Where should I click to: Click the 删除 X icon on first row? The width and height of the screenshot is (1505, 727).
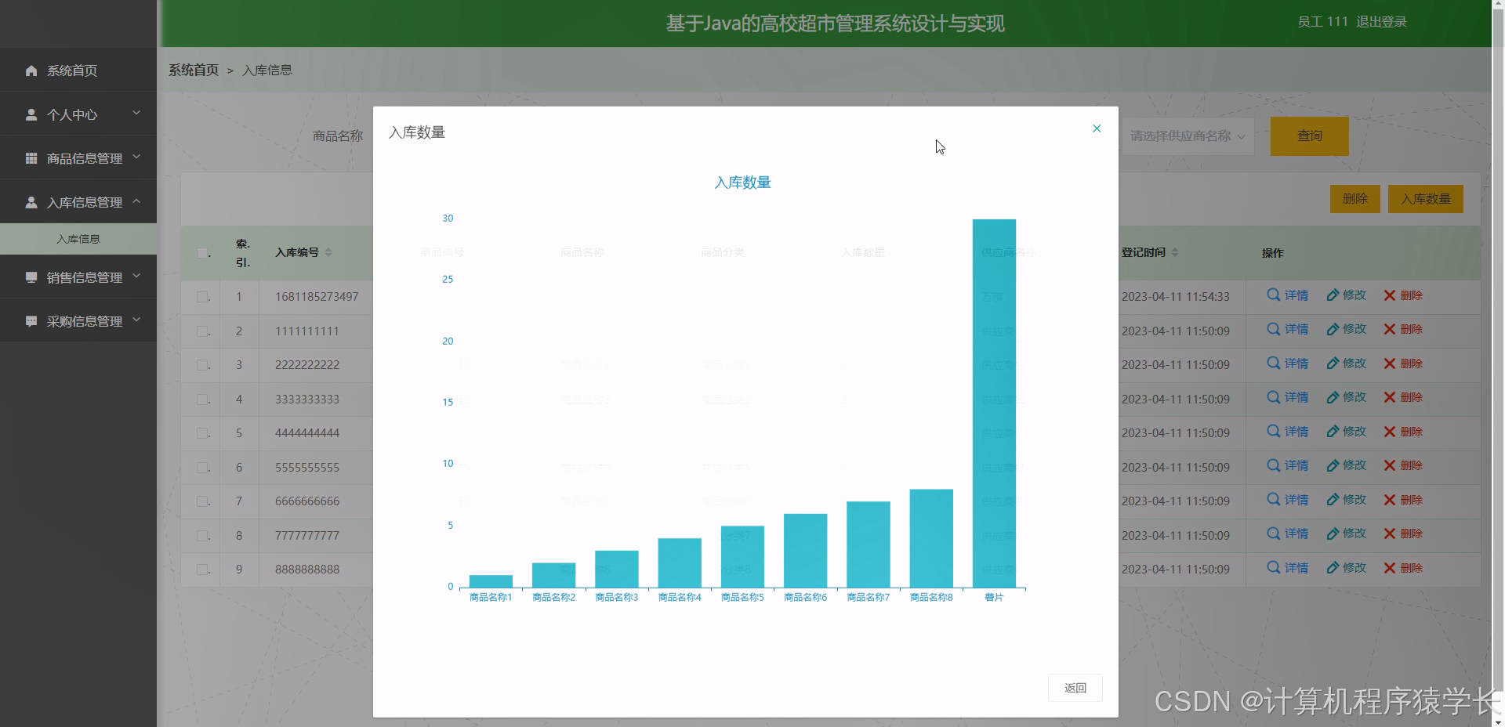(1389, 295)
